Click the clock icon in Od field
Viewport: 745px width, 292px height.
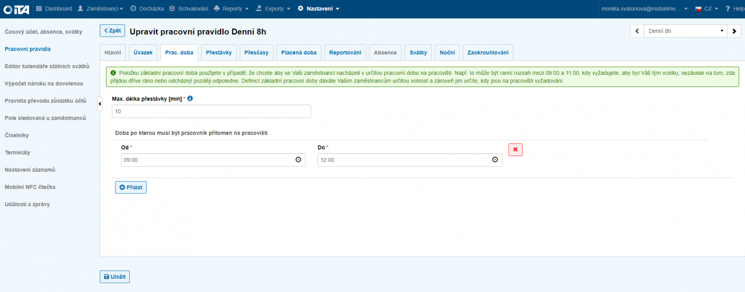[x=299, y=160]
